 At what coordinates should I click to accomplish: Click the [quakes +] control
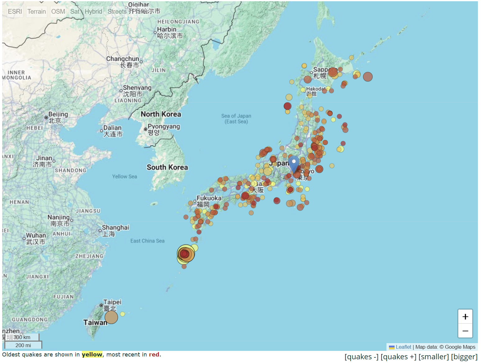coord(399,357)
